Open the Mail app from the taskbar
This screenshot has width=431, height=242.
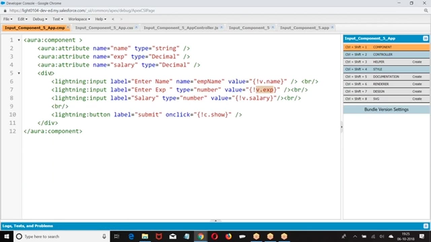[173, 236]
